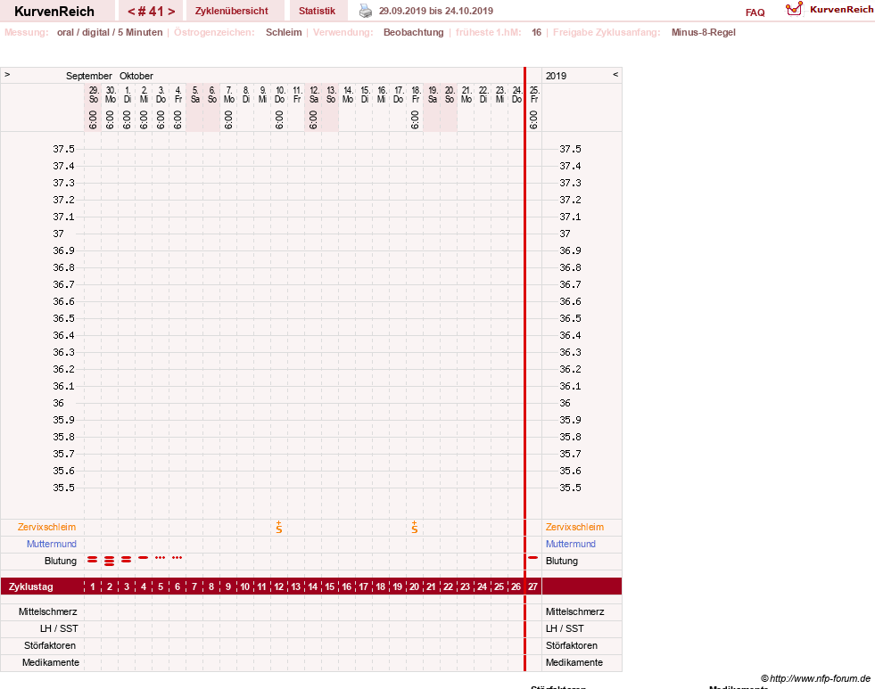Open the KurvenReich link at top right

[x=841, y=10]
